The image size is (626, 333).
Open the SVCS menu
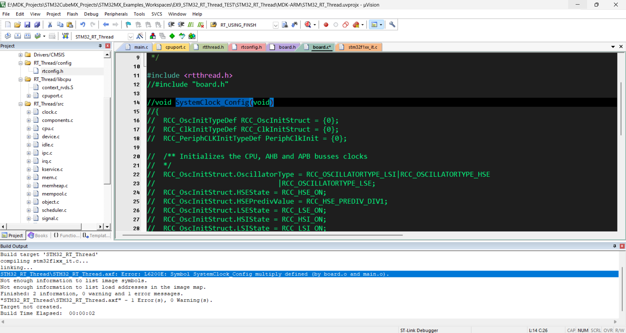tap(157, 14)
